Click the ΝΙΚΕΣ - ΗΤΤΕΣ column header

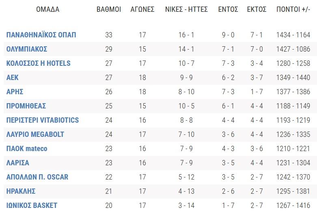click(186, 9)
